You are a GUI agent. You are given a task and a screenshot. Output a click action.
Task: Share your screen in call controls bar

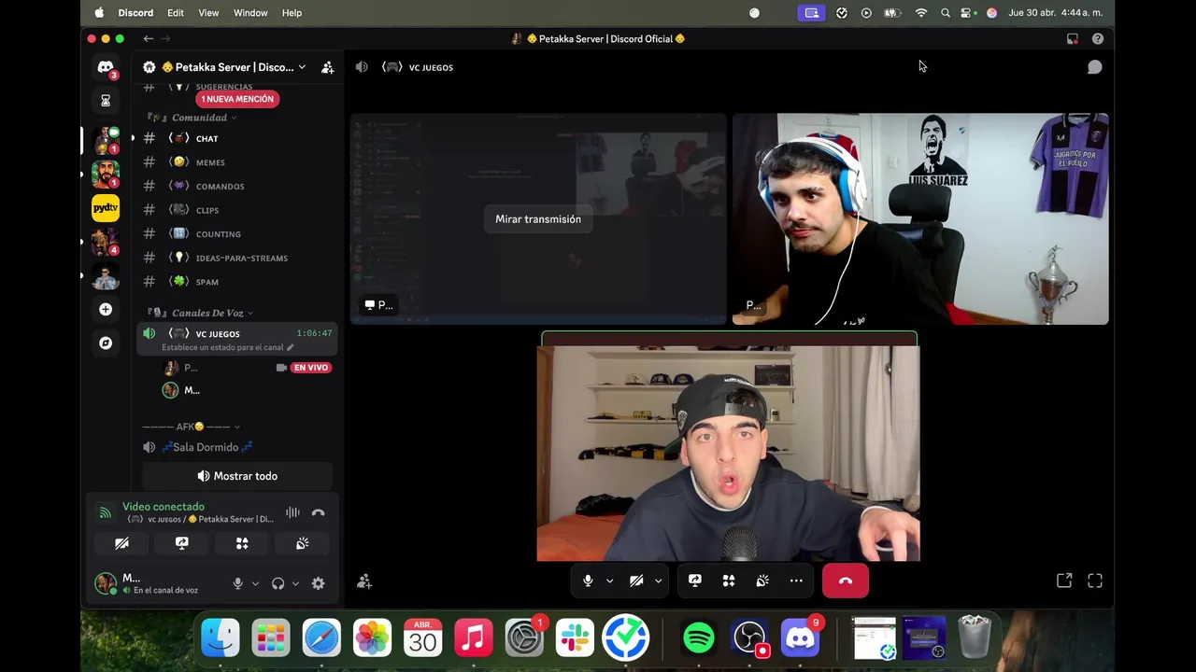click(695, 581)
